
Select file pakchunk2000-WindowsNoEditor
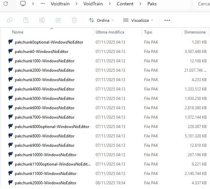[45, 70]
